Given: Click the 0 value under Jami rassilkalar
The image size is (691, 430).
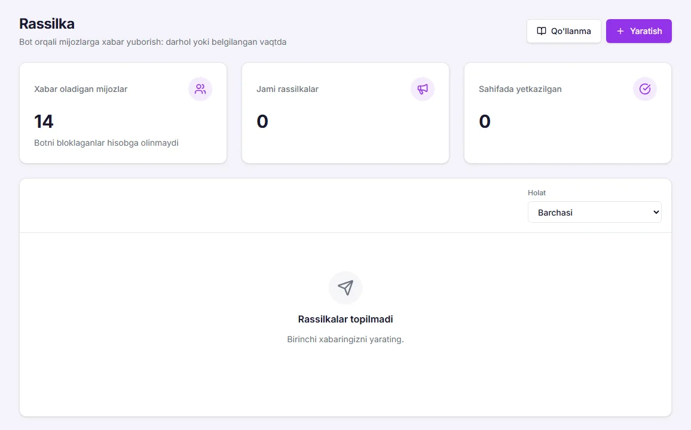Looking at the screenshot, I should (x=262, y=121).
